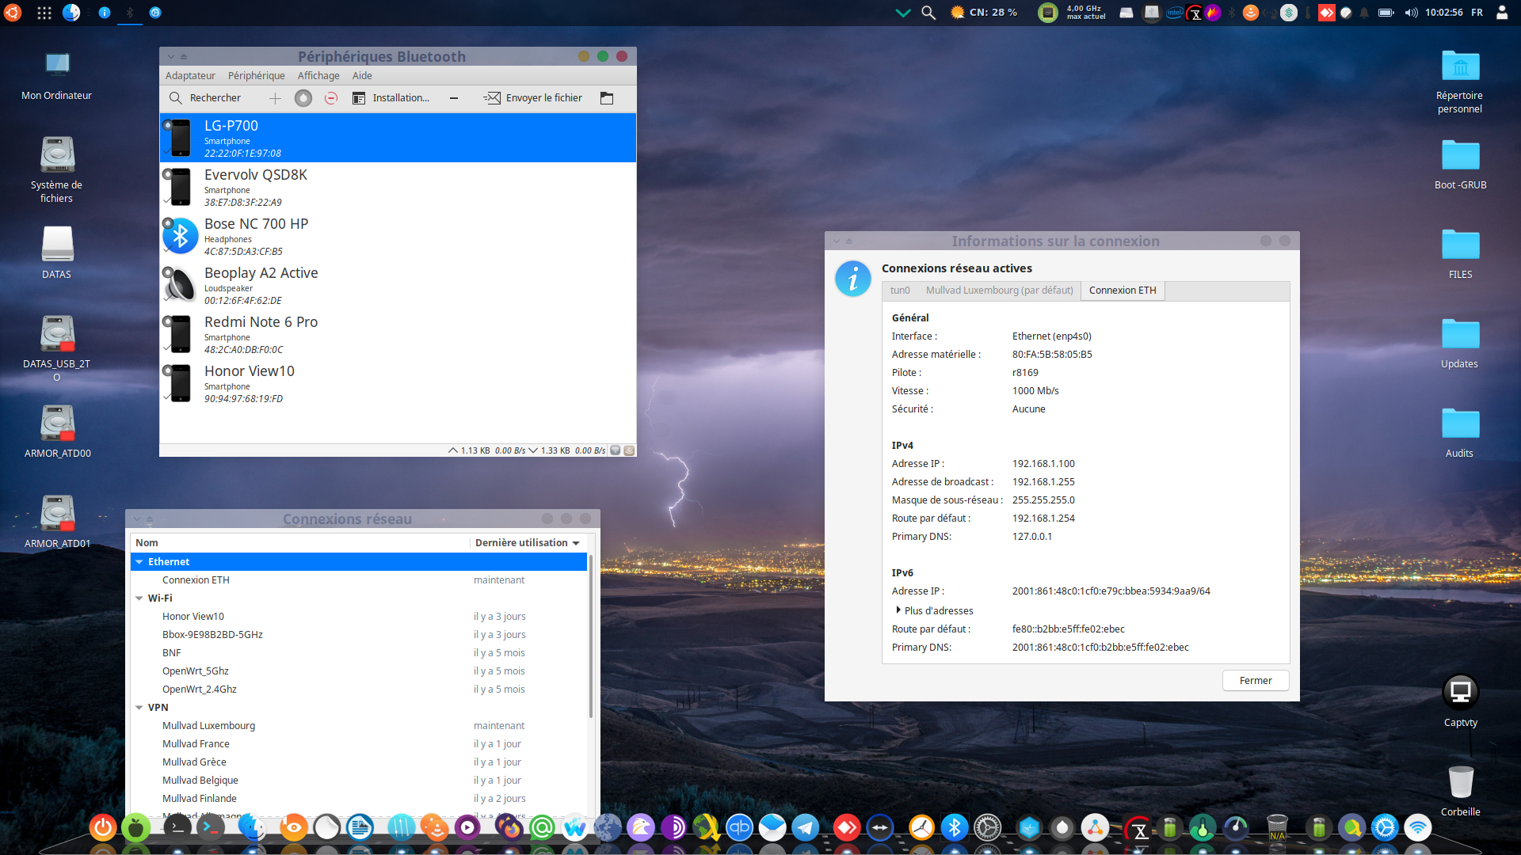Open the Périphérique menu

click(256, 76)
